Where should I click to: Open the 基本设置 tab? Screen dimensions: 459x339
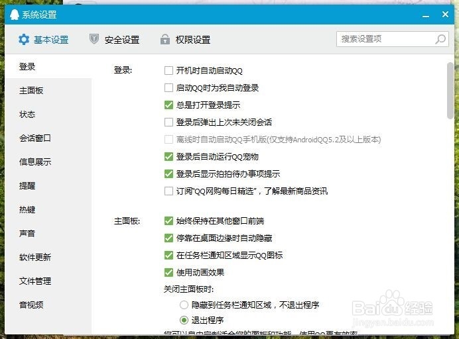pos(43,40)
